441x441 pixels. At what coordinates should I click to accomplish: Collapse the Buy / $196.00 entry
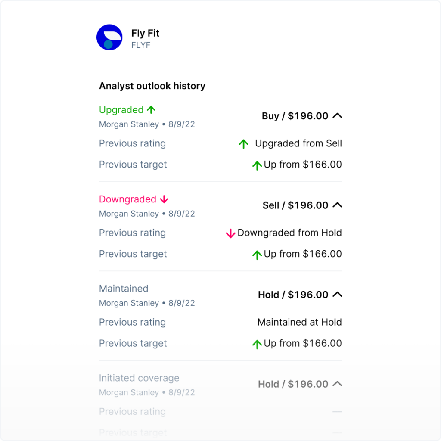[x=338, y=116]
